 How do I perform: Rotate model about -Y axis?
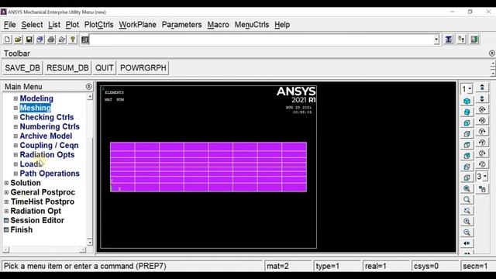482,143
